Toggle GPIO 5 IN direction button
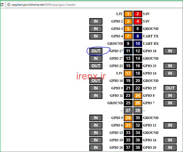This screenshot has width=183, height=152. pos(96,118)
